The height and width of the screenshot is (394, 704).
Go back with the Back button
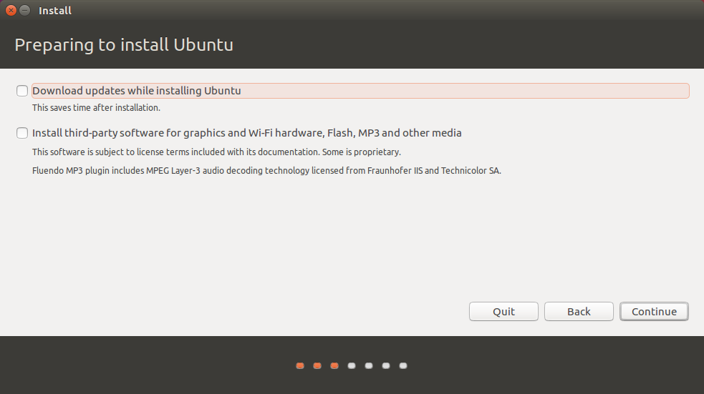579,312
